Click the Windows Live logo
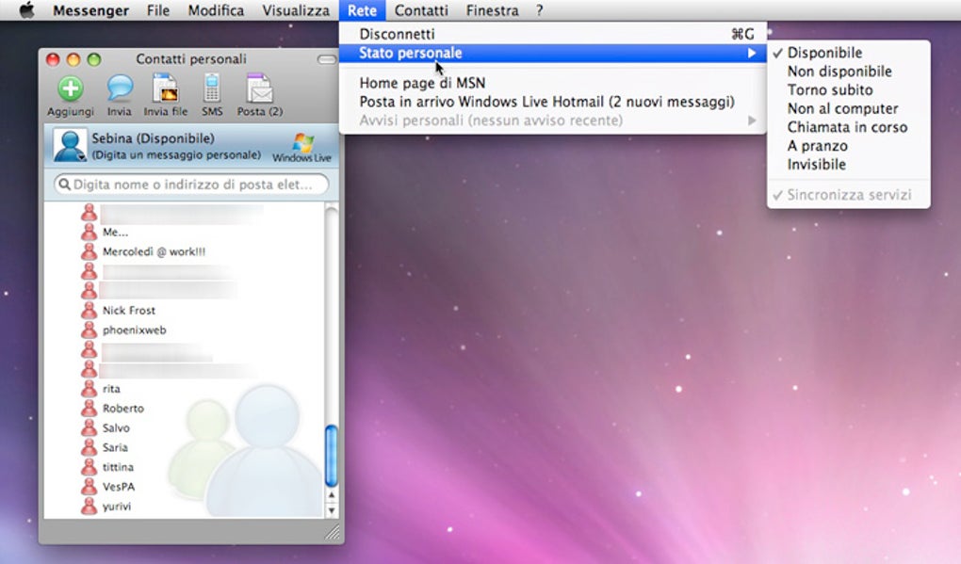This screenshot has height=564, width=961. click(x=302, y=148)
